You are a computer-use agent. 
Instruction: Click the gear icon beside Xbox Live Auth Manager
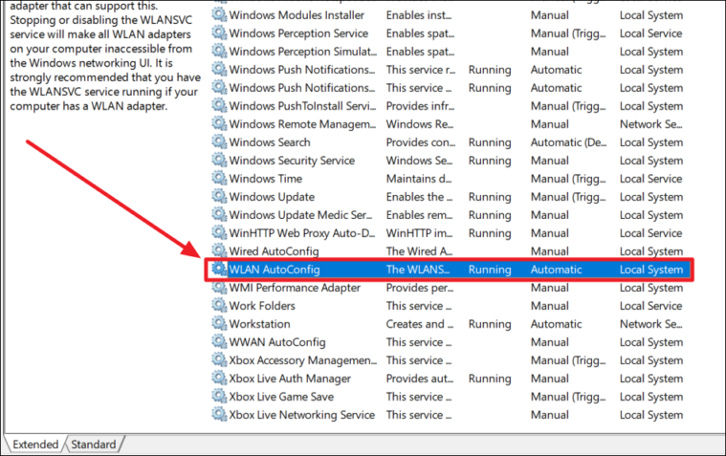[219, 379]
